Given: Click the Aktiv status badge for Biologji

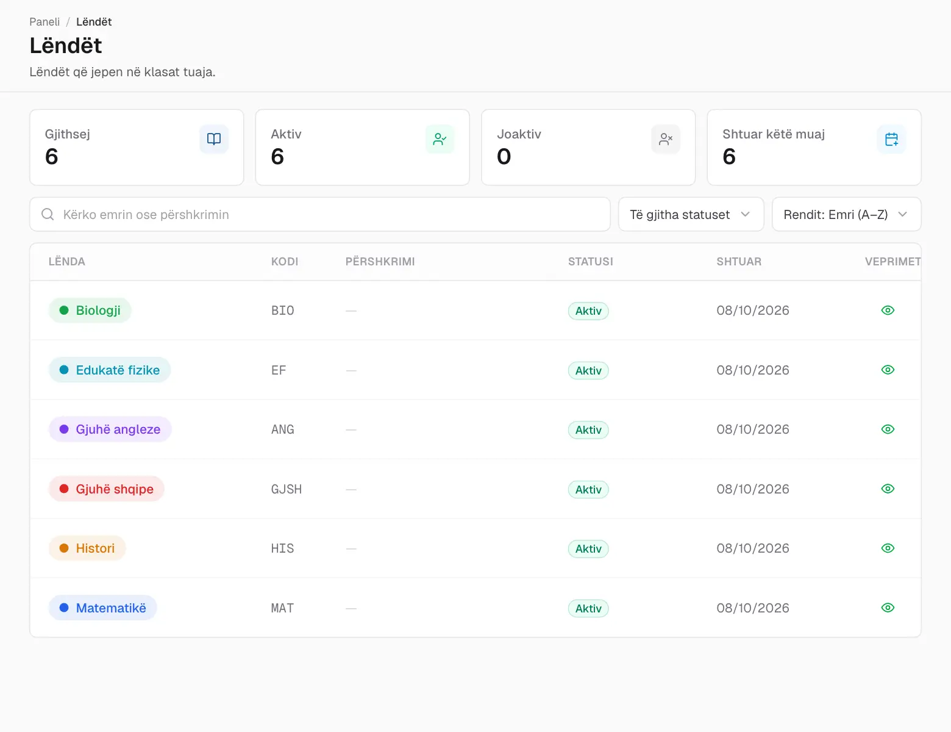Looking at the screenshot, I should click(x=588, y=311).
